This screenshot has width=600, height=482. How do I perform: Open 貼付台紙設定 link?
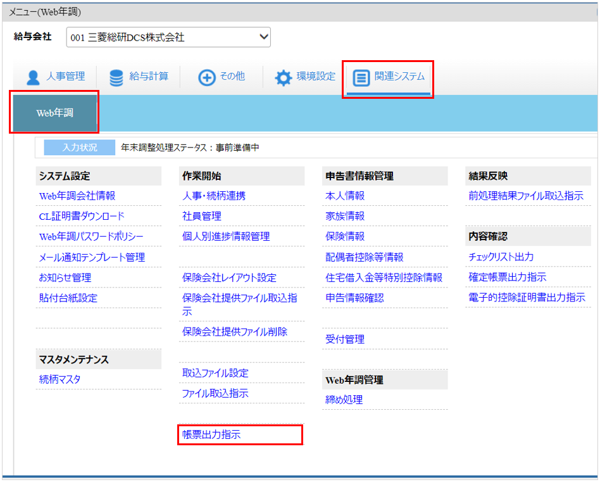(x=68, y=298)
